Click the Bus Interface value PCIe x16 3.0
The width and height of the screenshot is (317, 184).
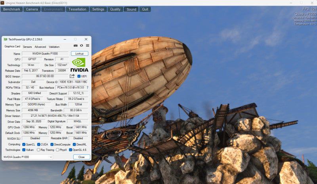[71, 87]
